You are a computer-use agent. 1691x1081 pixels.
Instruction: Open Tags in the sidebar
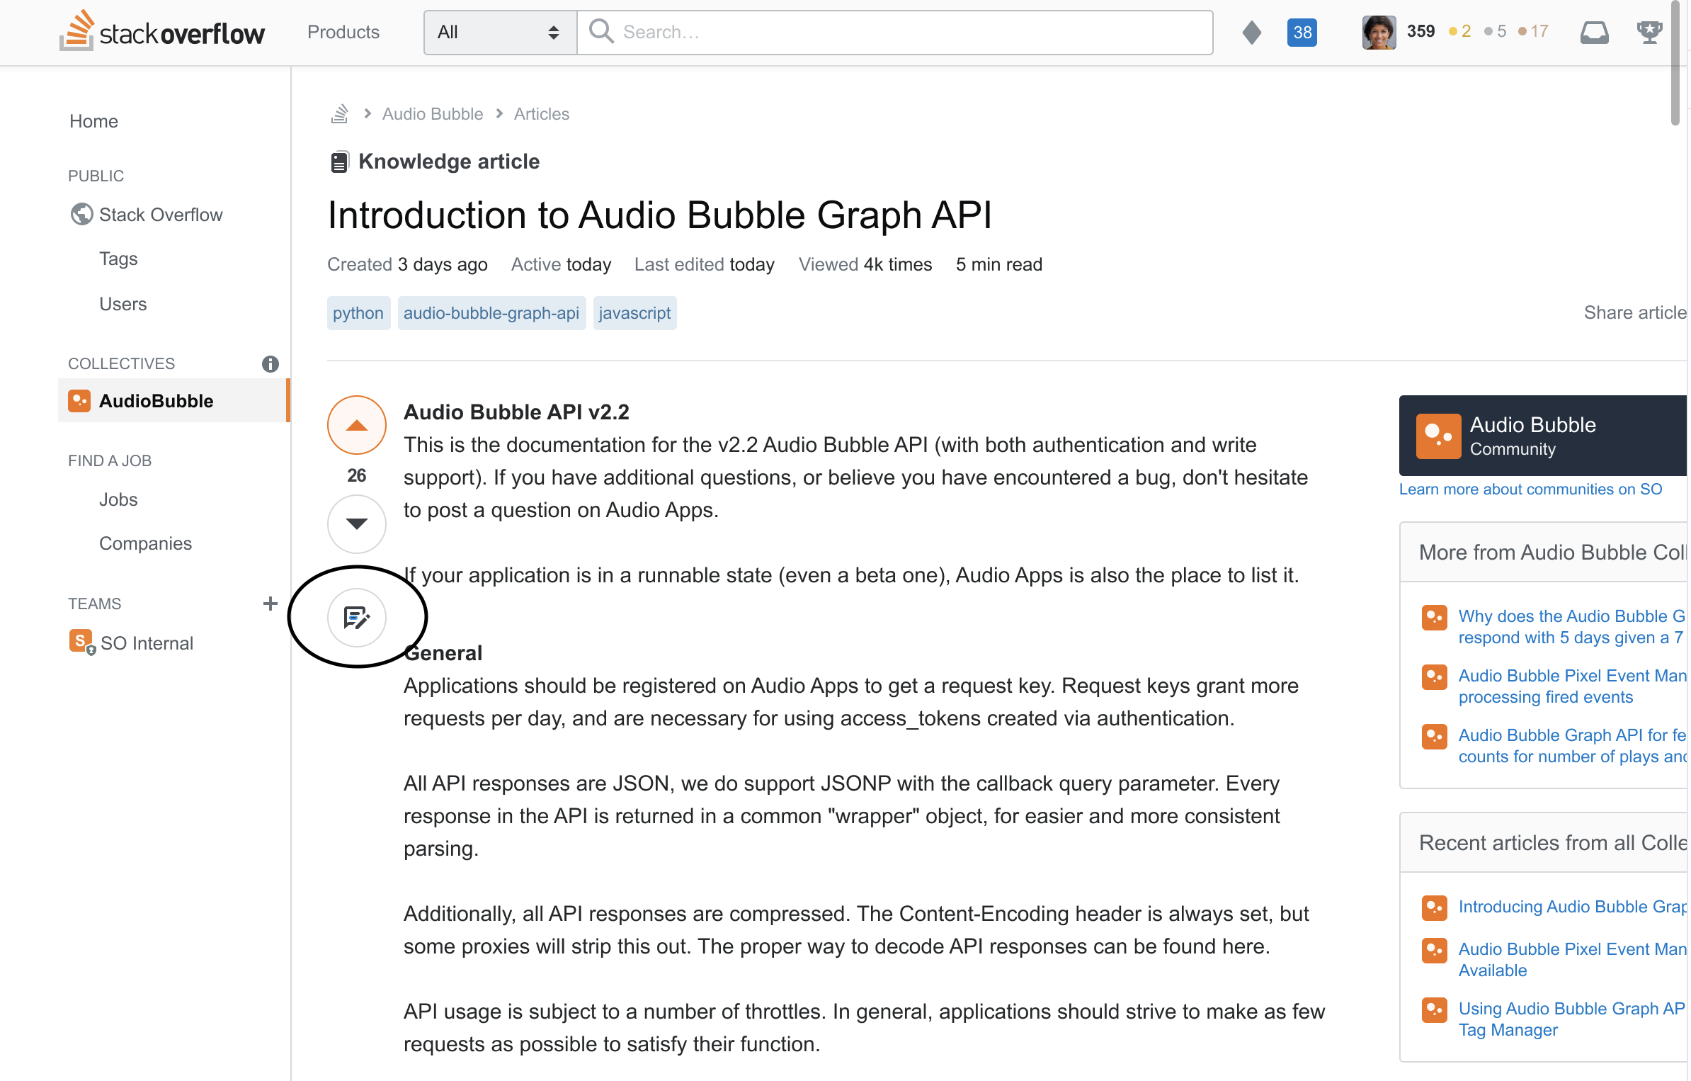pyautogui.click(x=118, y=259)
